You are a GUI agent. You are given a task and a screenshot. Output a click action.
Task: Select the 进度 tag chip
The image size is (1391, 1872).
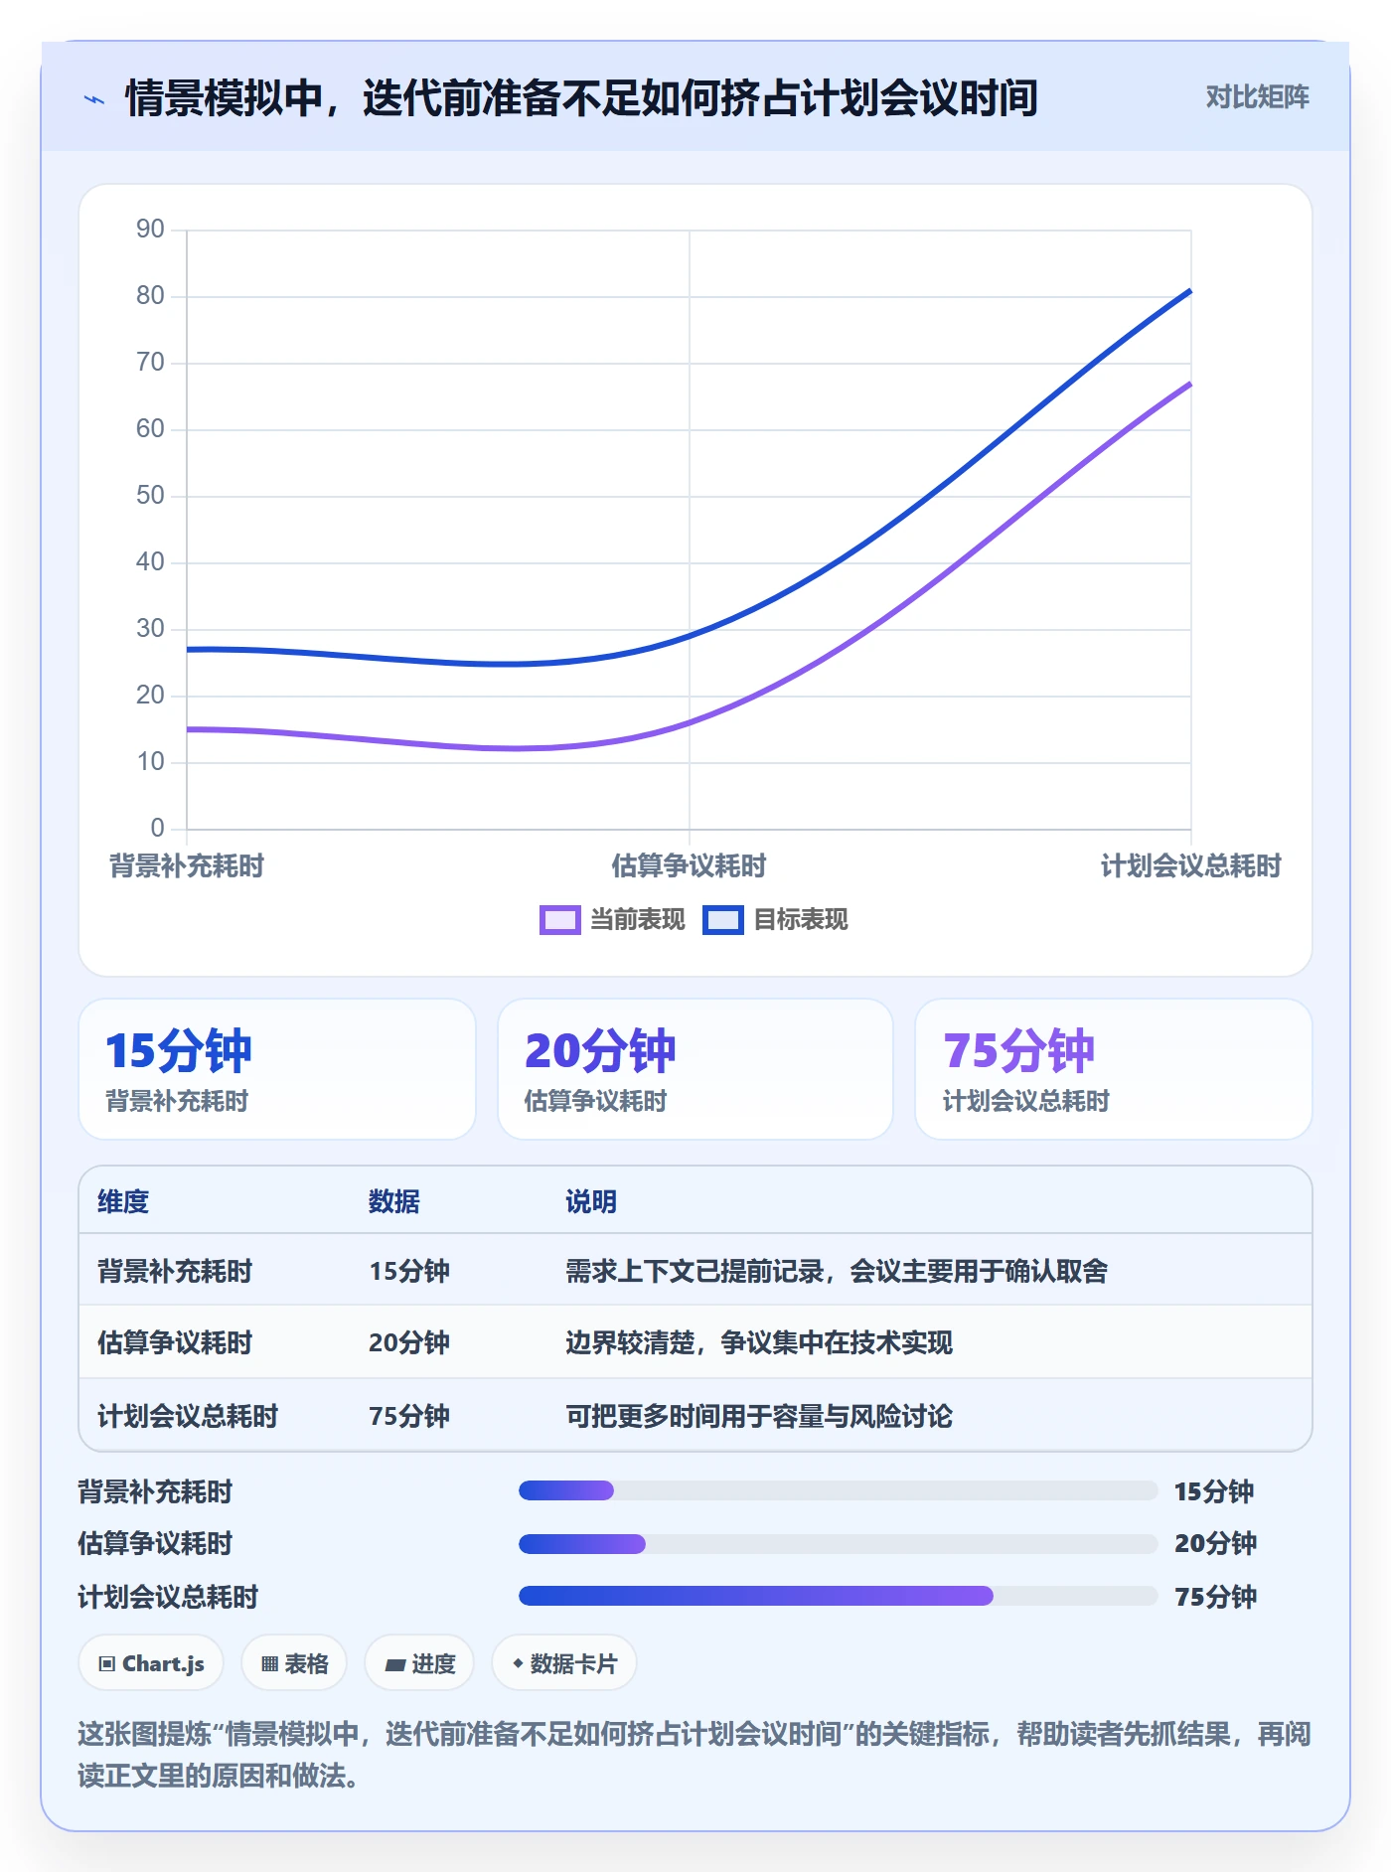pos(419,1663)
